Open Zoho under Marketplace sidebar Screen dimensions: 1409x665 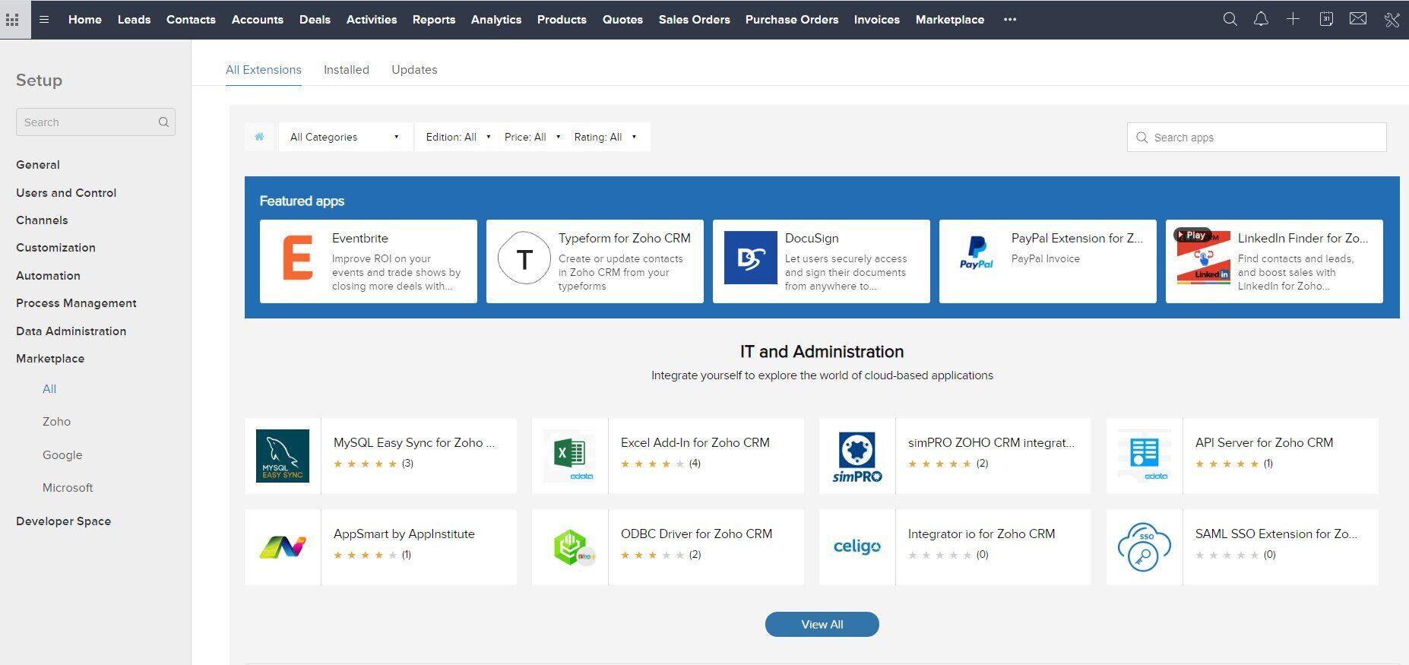[56, 422]
